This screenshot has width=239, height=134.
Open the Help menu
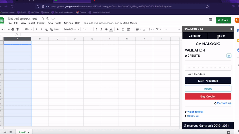pyautogui.click(x=78, y=23)
